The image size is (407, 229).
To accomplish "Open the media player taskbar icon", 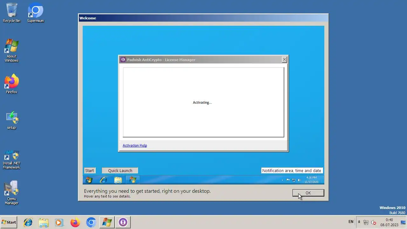I will click(x=59, y=222).
